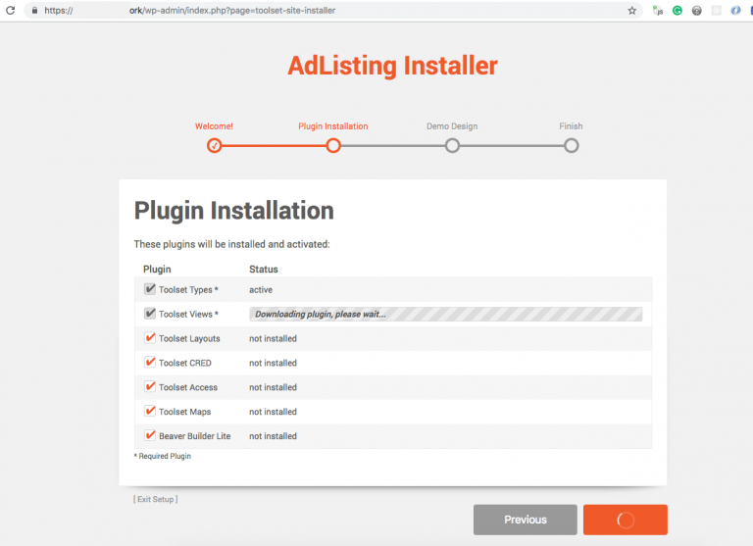This screenshot has height=546, width=753.
Task: Click the Downloading plugin progress bar
Action: pyautogui.click(x=446, y=314)
